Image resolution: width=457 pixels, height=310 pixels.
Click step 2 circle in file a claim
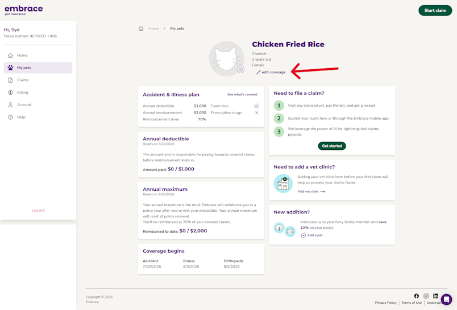coord(279,118)
